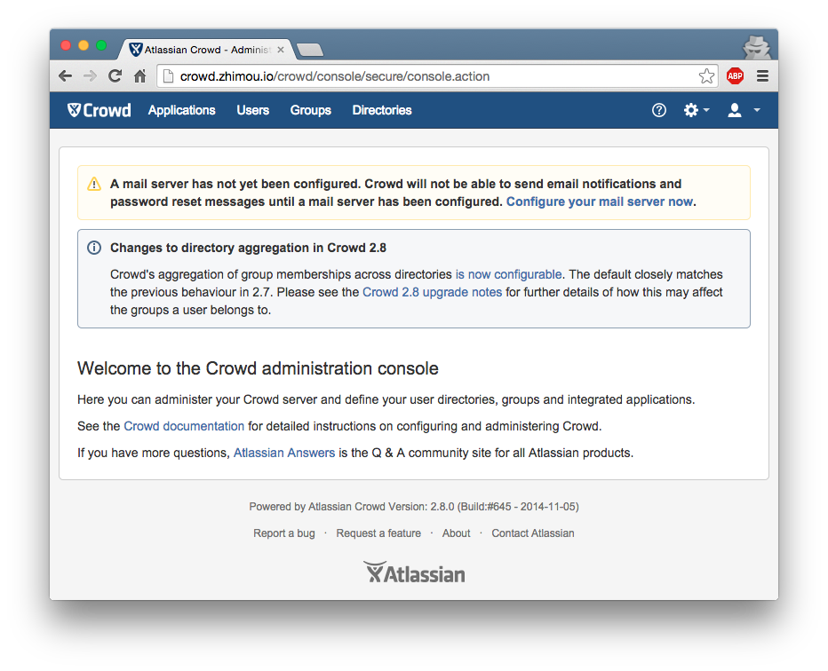Bookmark this page with the star icon
Image resolution: width=828 pixels, height=671 pixels.
pos(706,76)
